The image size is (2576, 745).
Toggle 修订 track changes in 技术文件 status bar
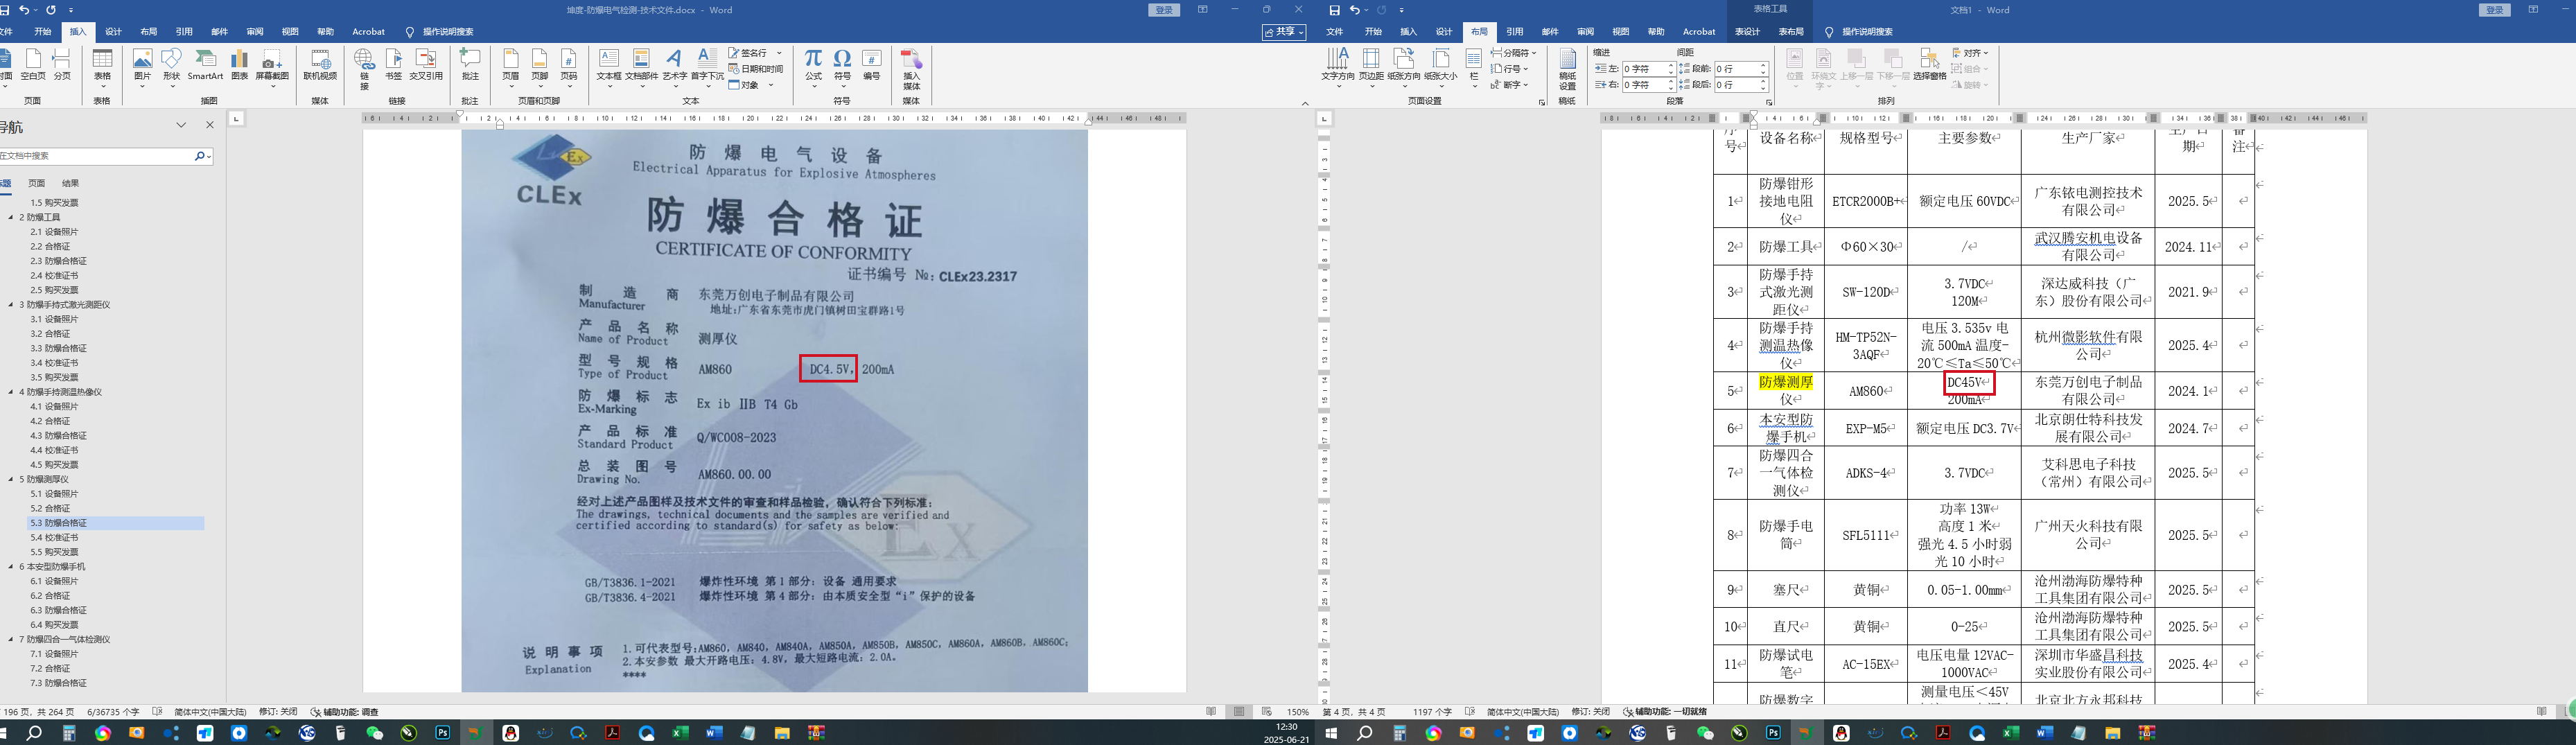(x=278, y=712)
